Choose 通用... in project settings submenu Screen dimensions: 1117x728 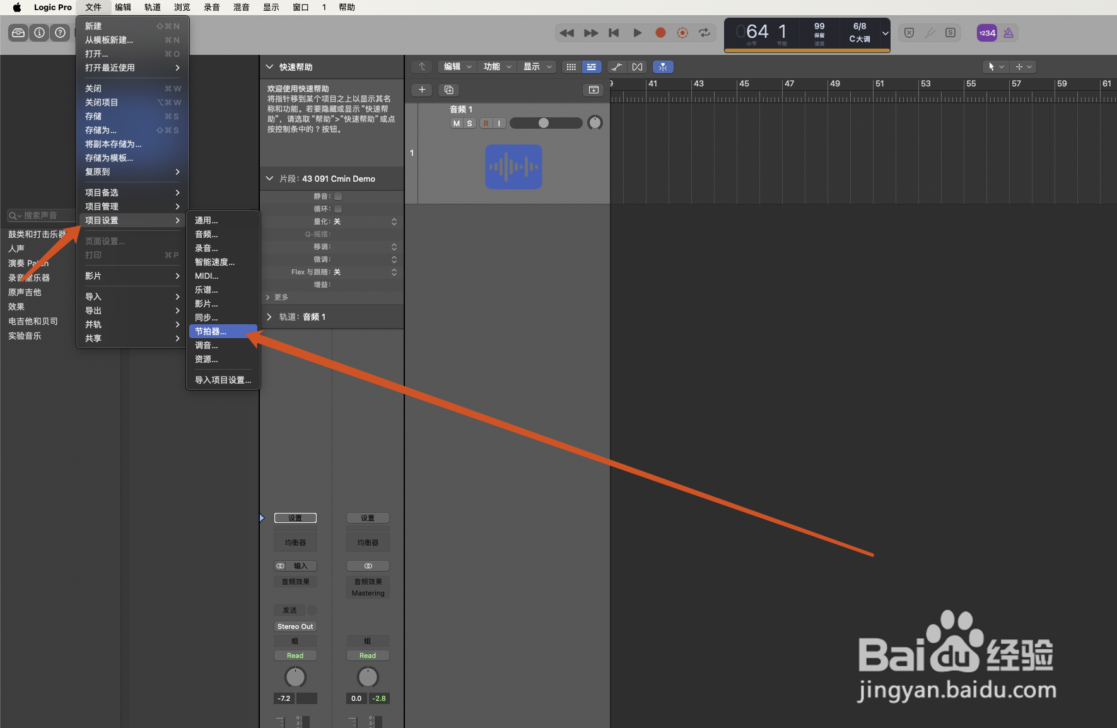[x=223, y=220]
